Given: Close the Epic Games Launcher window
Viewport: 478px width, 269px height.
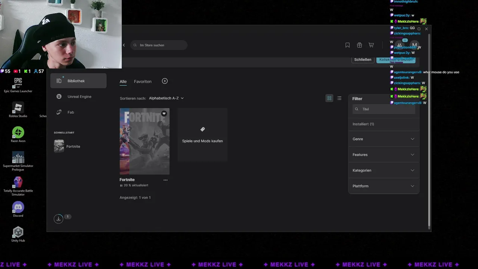Looking at the screenshot, I should pyautogui.click(x=426, y=29).
